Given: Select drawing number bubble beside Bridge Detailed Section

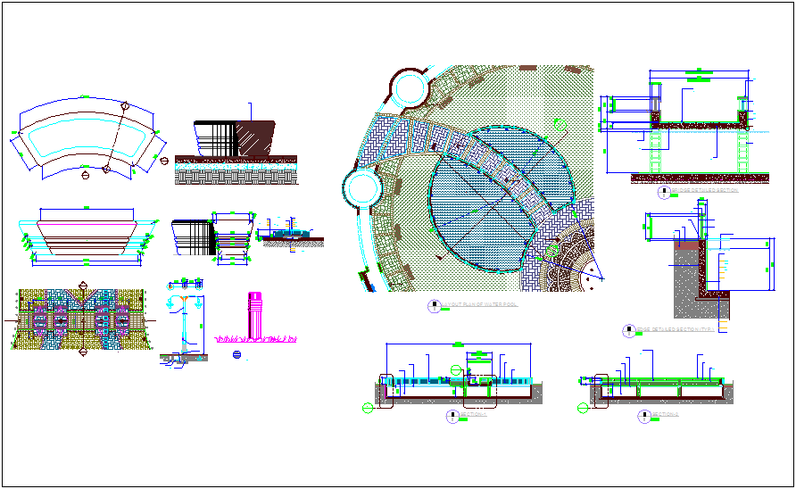Looking at the screenshot, I should click(x=664, y=193).
